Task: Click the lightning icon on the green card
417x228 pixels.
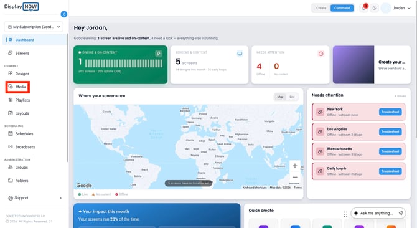Action: pos(159,54)
